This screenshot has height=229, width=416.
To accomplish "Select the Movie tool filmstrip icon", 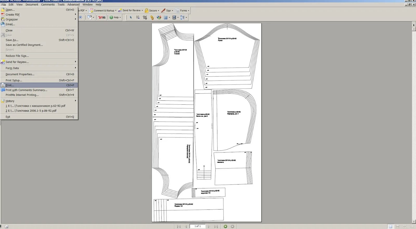I will (x=174, y=17).
